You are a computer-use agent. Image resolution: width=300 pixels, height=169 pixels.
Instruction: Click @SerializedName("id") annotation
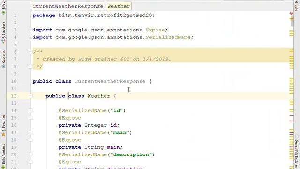92,111
